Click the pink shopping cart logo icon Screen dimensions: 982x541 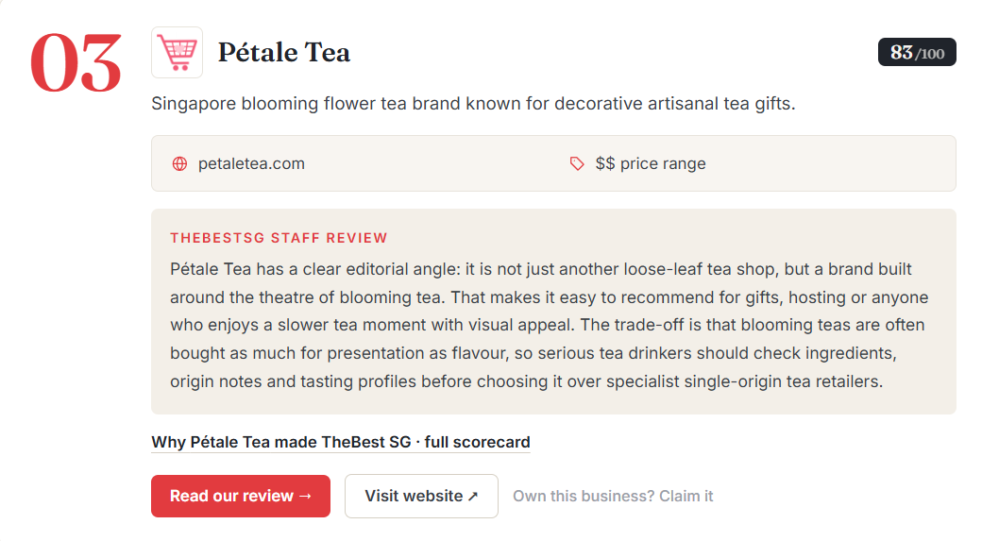coord(178,53)
